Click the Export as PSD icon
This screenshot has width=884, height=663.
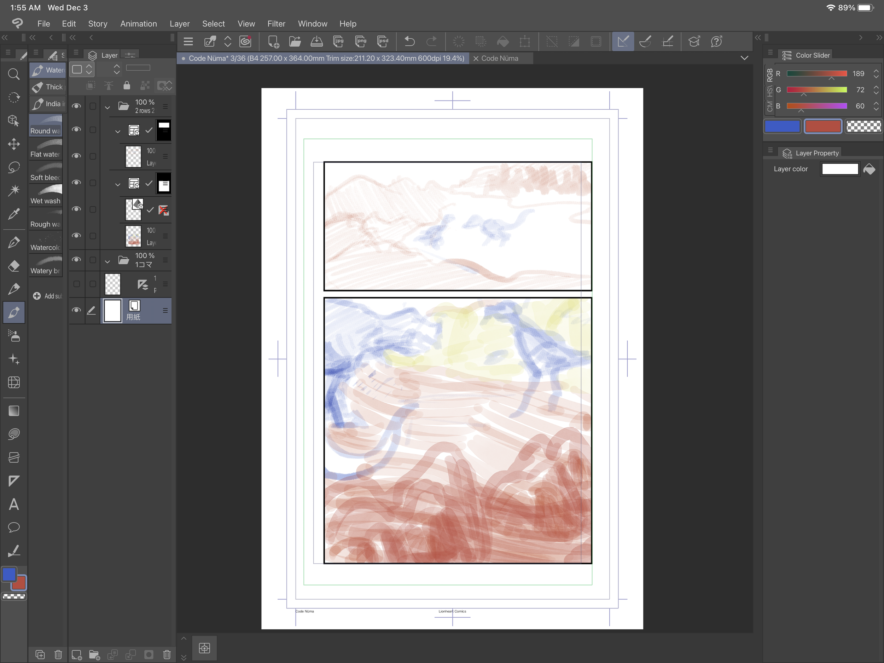(383, 41)
